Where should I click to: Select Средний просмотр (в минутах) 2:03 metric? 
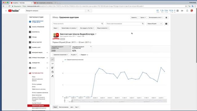tap(61, 49)
